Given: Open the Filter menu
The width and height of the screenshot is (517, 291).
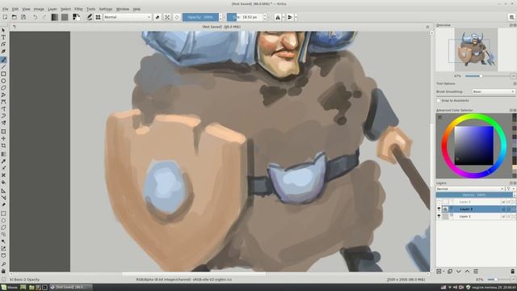Looking at the screenshot, I should 78,9.
